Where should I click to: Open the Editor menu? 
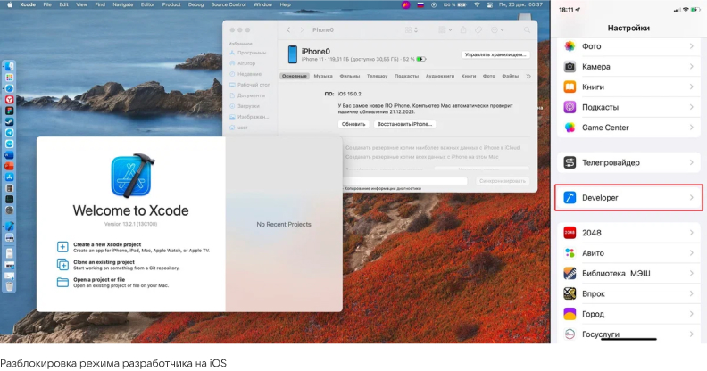147,4
